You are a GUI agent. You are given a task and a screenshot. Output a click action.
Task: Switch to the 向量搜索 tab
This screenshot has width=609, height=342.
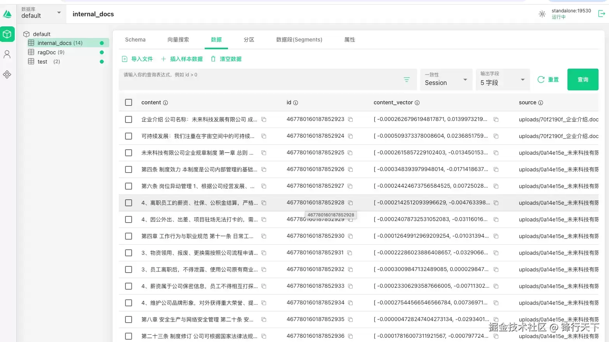click(178, 40)
